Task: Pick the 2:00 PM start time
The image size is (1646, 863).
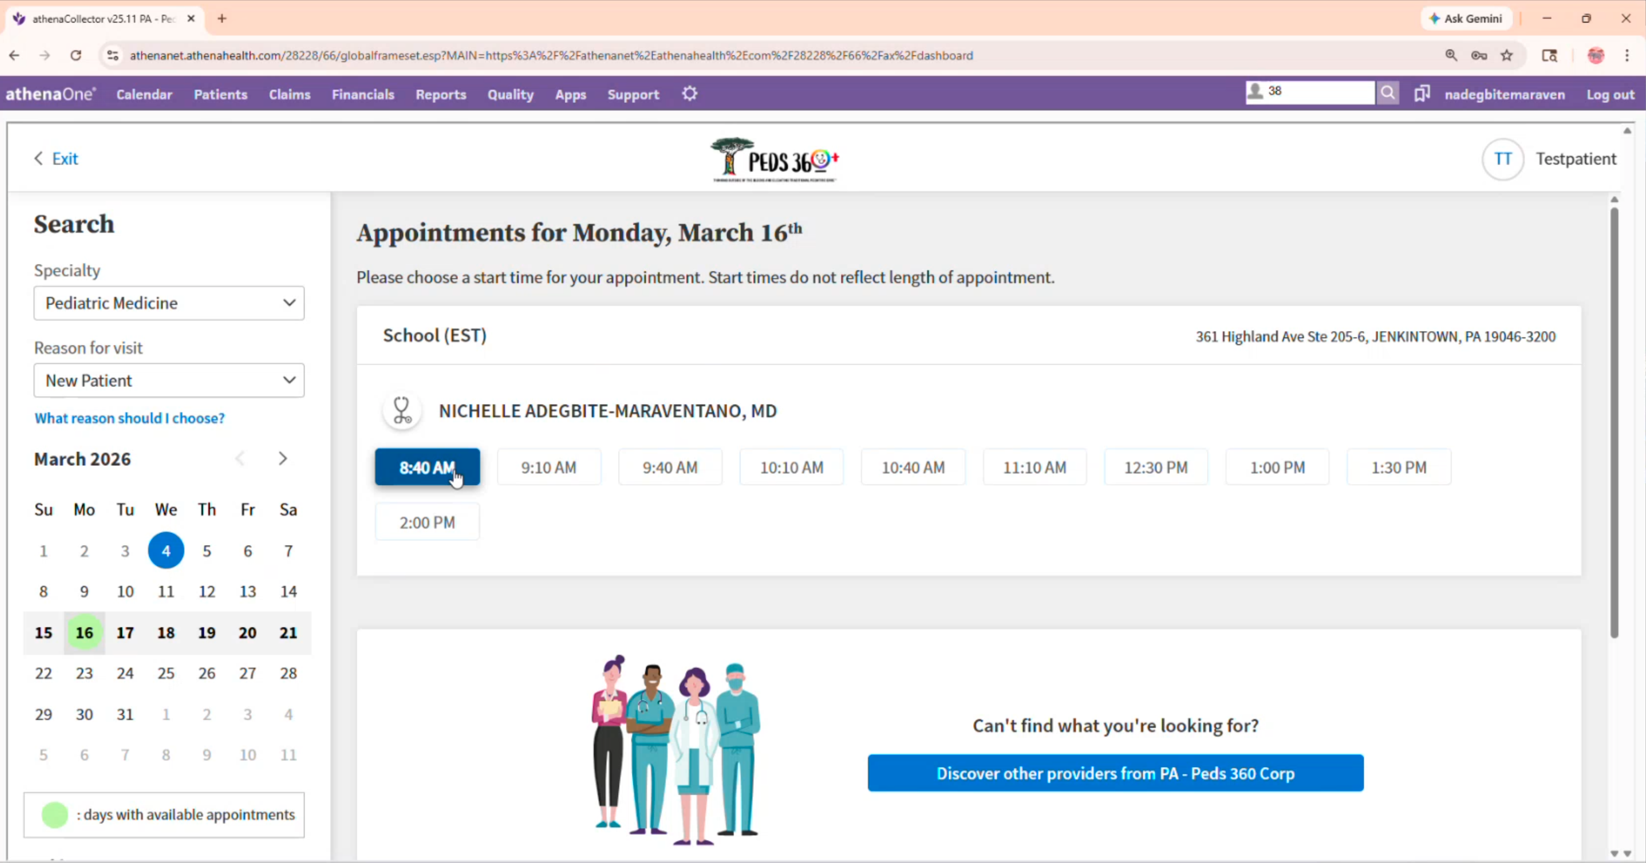Action: pyautogui.click(x=427, y=523)
